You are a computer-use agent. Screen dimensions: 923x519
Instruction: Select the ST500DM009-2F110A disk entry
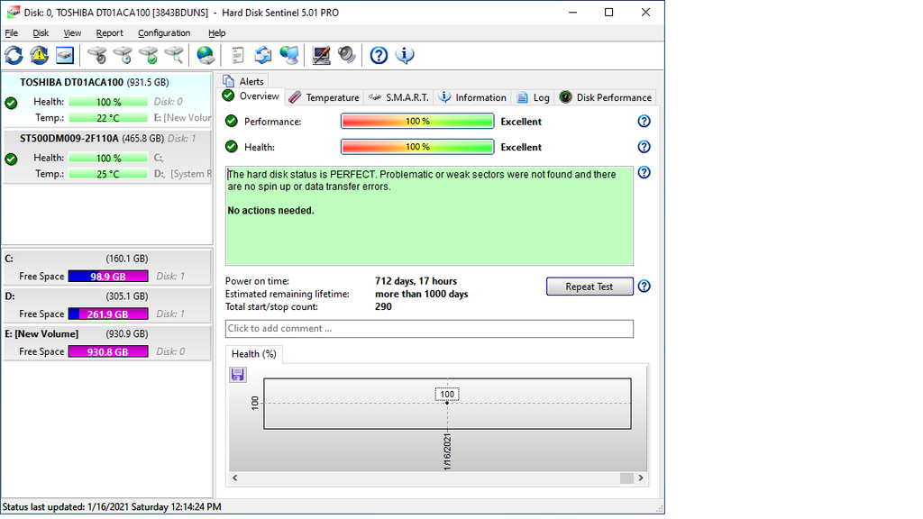click(x=107, y=157)
